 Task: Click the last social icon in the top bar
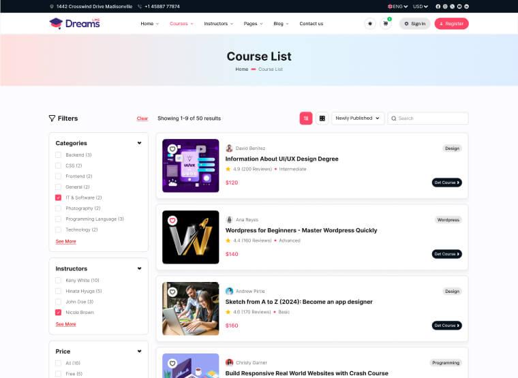[466, 6]
